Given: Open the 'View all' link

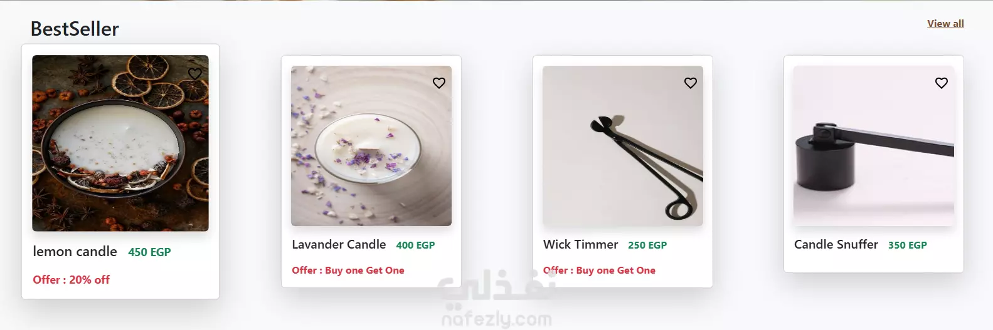Looking at the screenshot, I should pos(945,24).
